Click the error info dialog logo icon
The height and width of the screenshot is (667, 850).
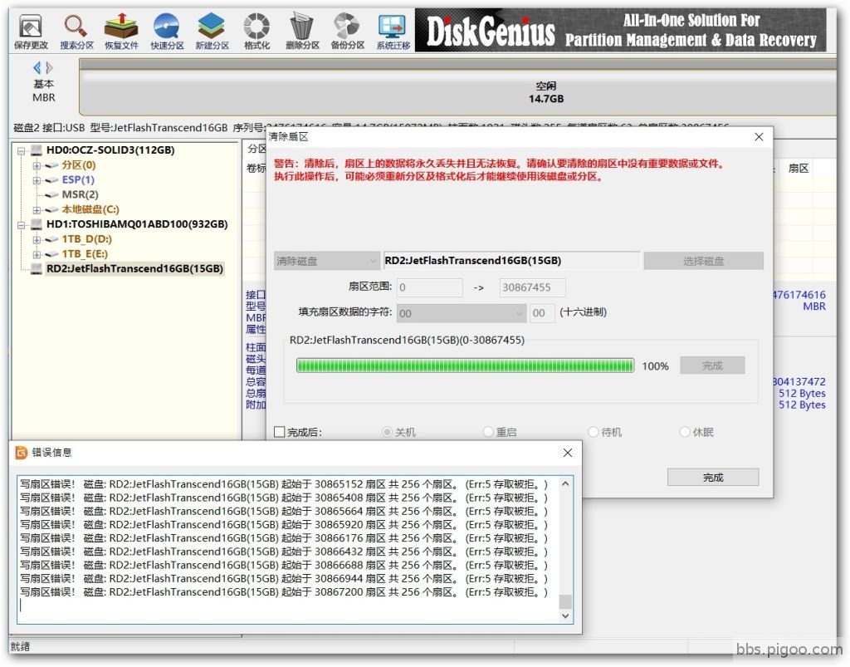[22, 452]
